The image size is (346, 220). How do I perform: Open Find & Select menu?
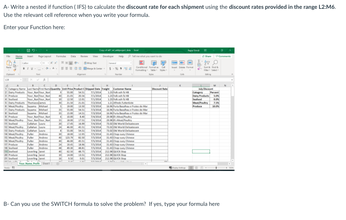pos(215,66)
